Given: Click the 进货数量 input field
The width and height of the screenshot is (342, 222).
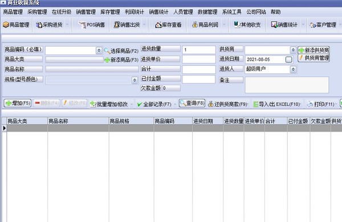Looking at the screenshot, I should click(x=199, y=50).
